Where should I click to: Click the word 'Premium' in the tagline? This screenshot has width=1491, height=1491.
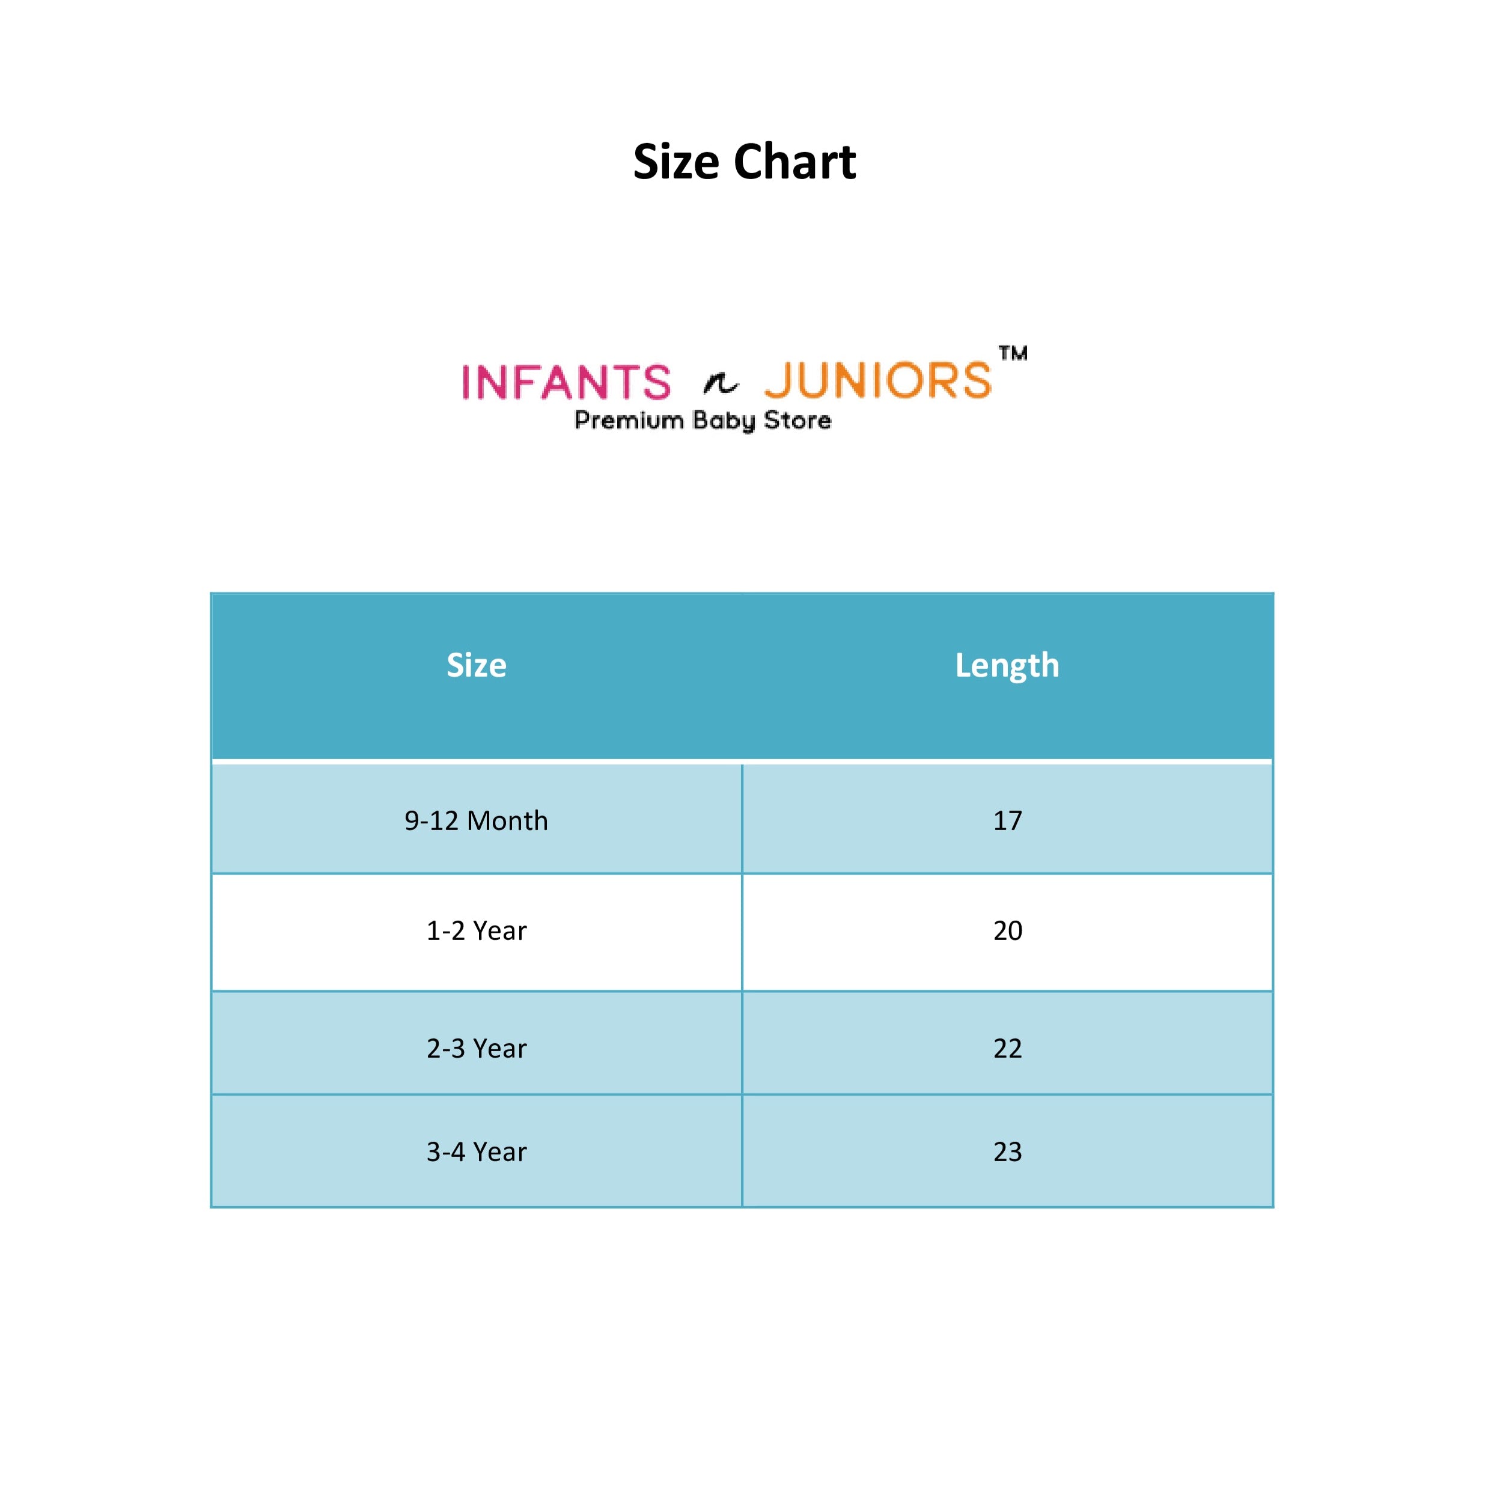629,421
